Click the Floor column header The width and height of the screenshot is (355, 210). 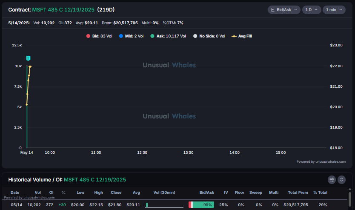click(x=239, y=193)
